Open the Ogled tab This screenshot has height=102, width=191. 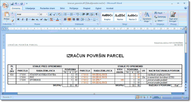pyautogui.click(x=98, y=8)
